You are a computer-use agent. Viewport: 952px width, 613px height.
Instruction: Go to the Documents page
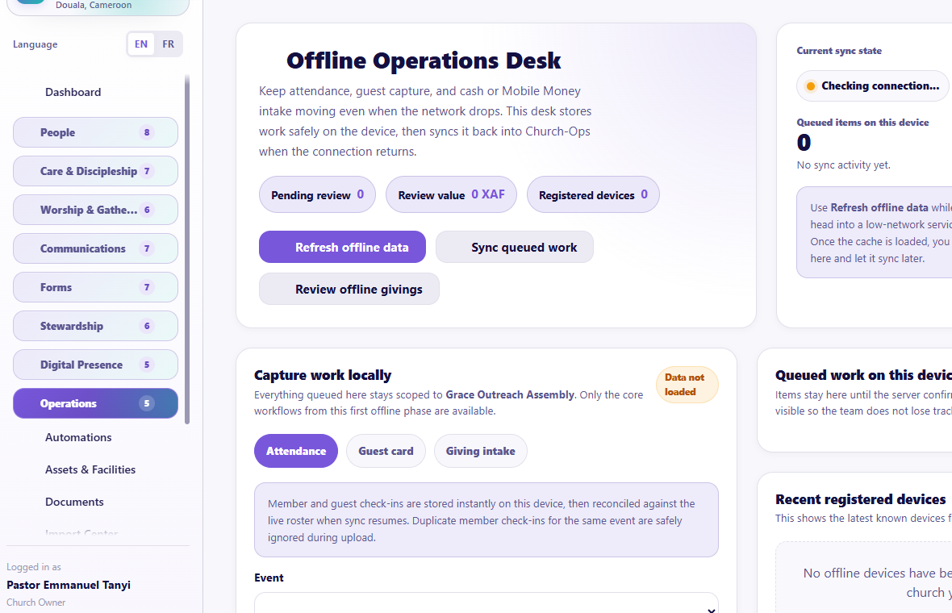(x=74, y=502)
